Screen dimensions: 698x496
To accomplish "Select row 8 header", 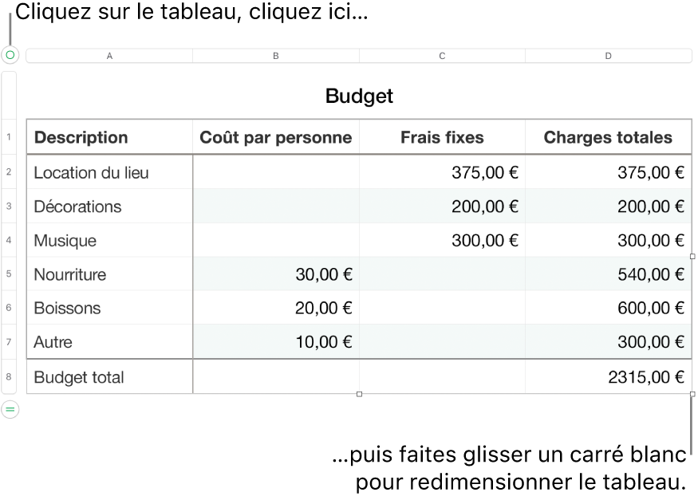I will coord(10,376).
